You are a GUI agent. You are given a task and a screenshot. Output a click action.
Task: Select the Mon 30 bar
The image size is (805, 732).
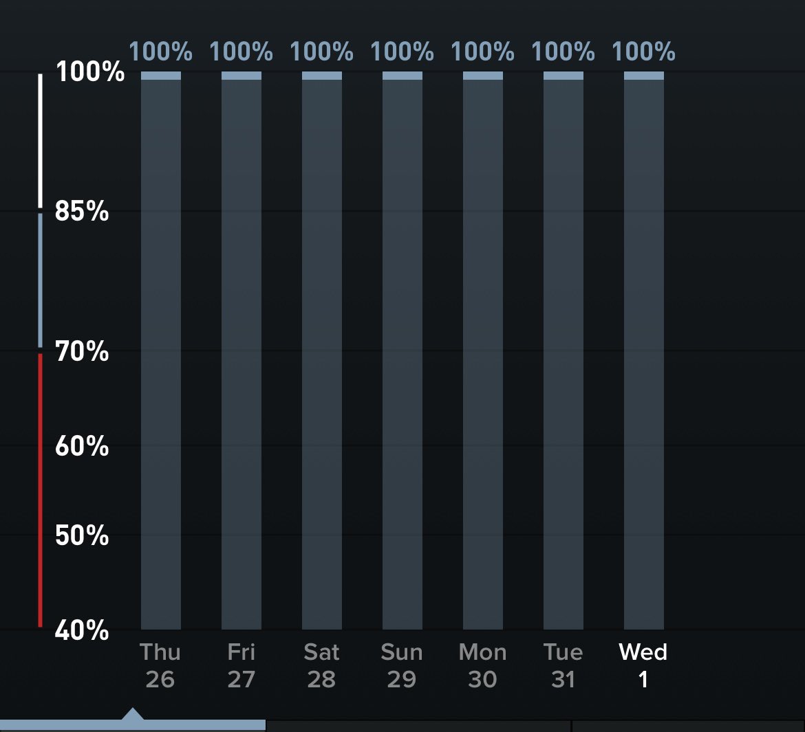coord(483,351)
